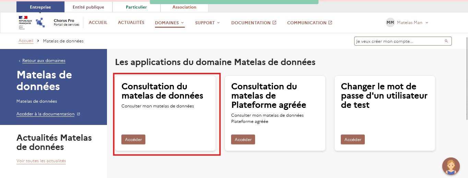Viewport: 468px width, 178px height.
Task: Open the Domaines menu label
Action: [x=167, y=23]
